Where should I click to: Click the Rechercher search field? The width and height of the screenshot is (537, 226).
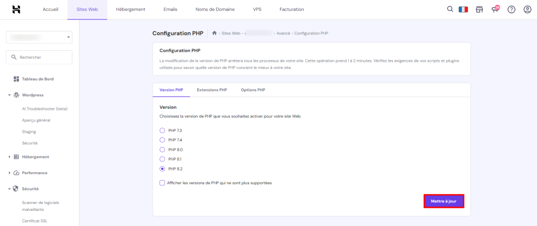pyautogui.click(x=39, y=57)
